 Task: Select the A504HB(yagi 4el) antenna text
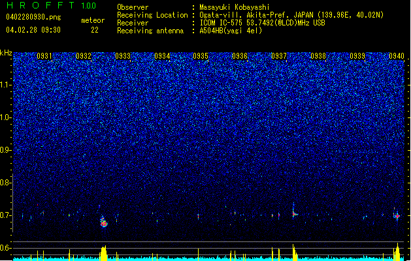click(x=231, y=31)
